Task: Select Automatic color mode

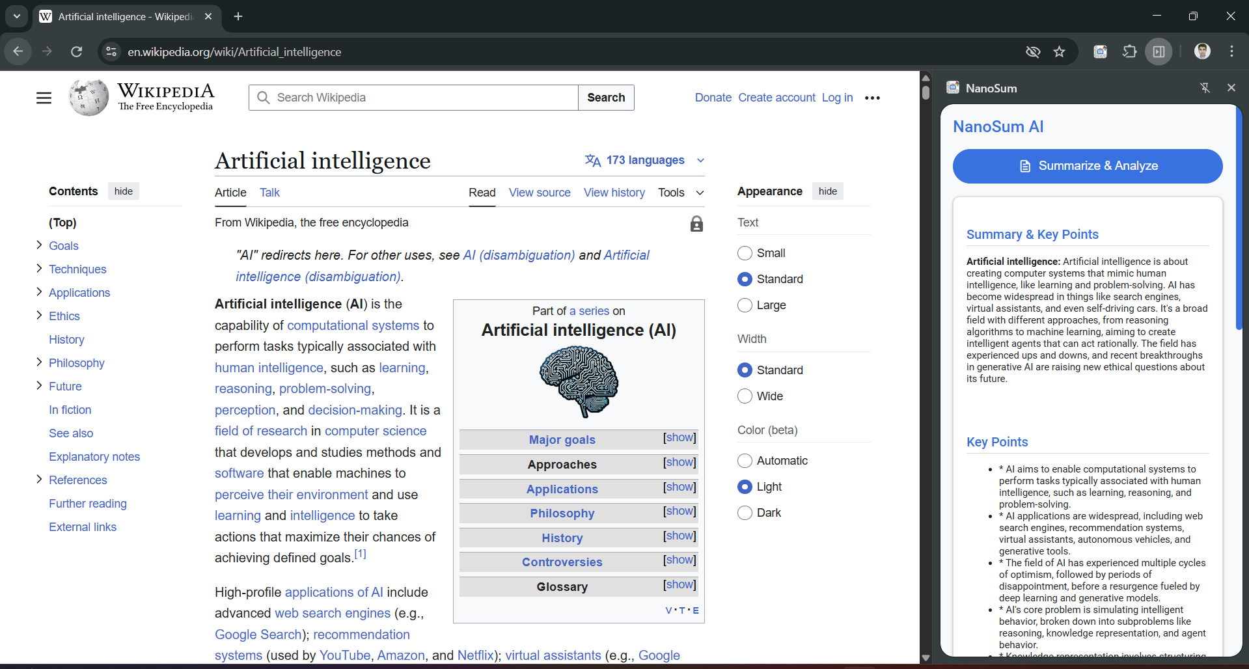Action: 745,461
